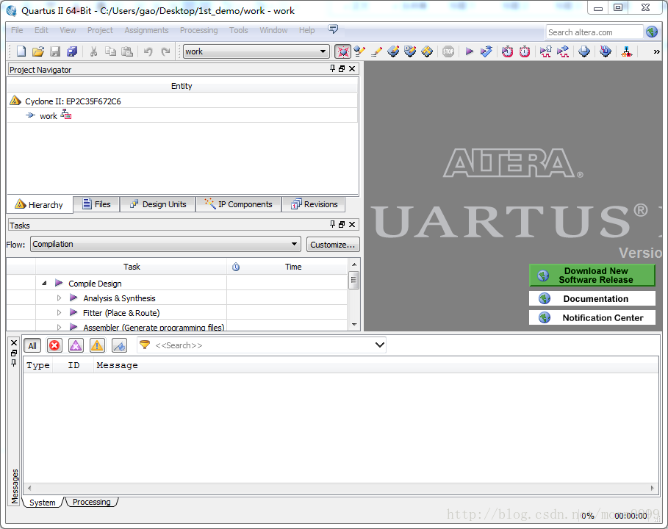Click the Documentation button

[592, 298]
